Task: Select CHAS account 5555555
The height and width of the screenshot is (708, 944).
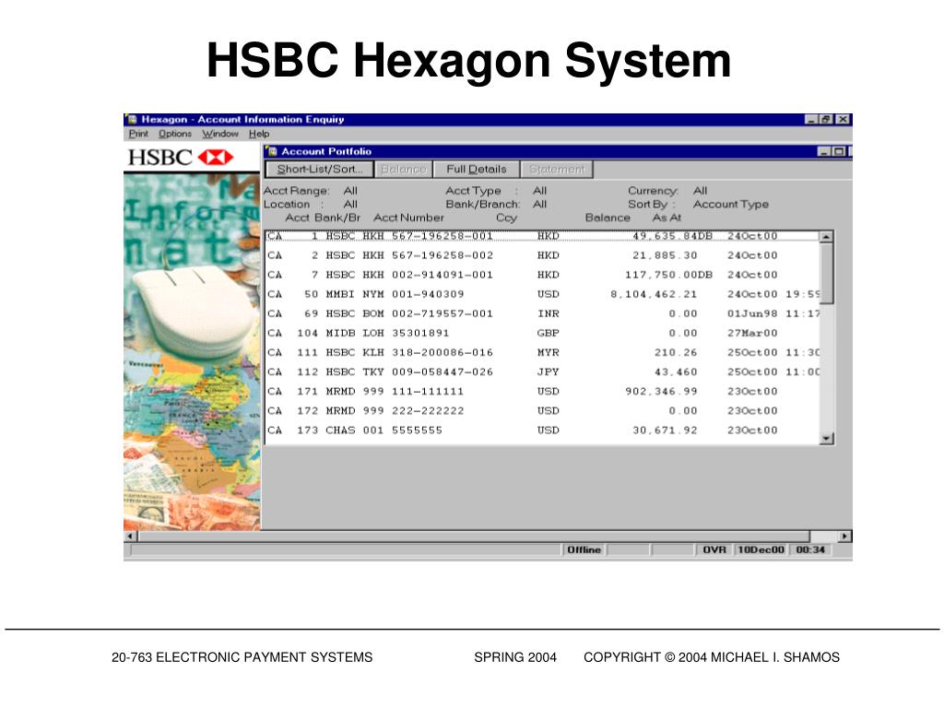Action: [542, 431]
